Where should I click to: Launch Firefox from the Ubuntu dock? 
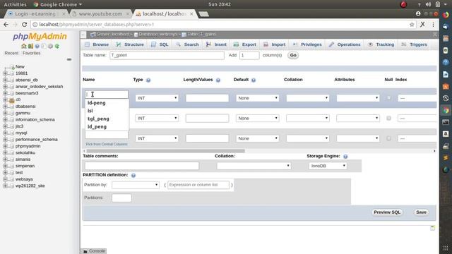(446, 15)
